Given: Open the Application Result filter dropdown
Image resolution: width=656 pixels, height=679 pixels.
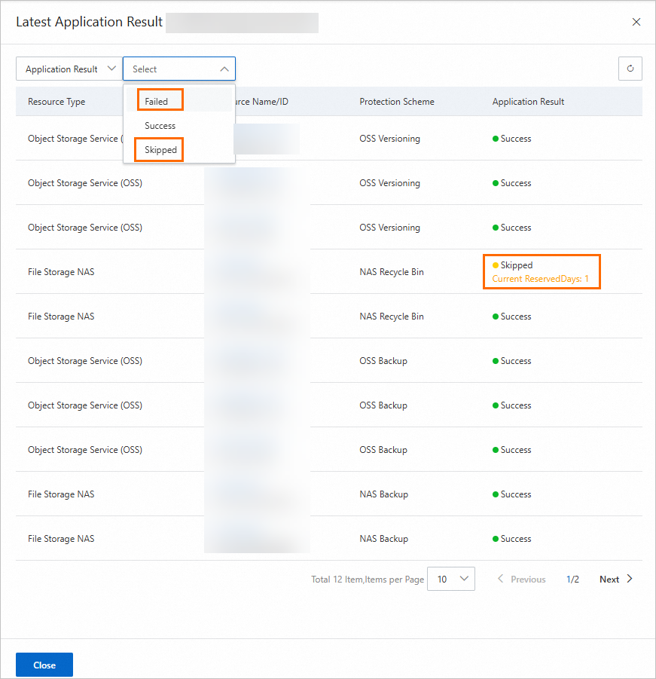Looking at the screenshot, I should coord(69,69).
